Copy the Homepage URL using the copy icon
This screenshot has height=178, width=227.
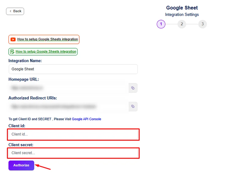tap(133, 88)
